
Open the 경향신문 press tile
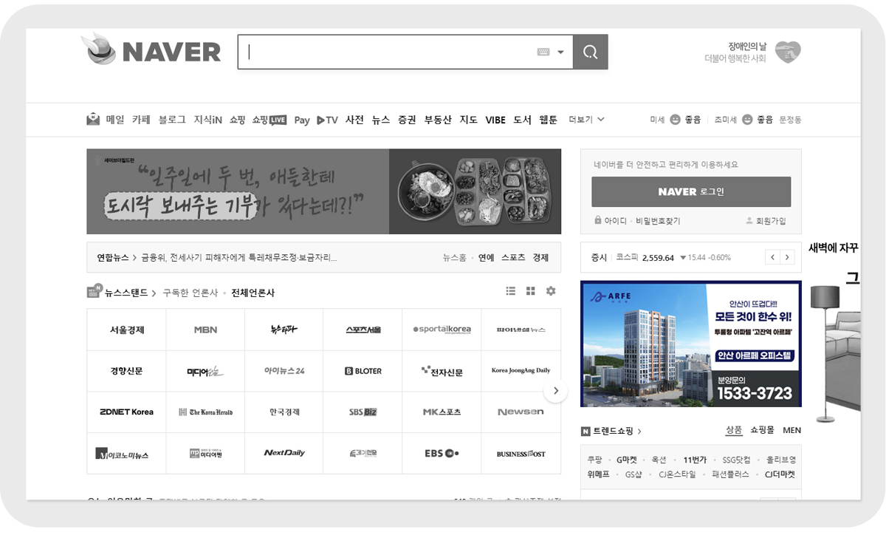click(x=126, y=371)
